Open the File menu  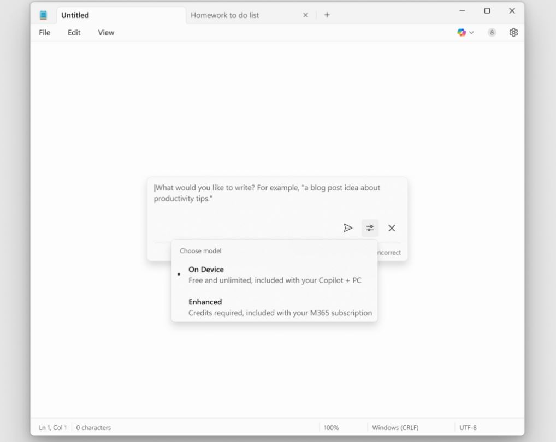point(44,32)
